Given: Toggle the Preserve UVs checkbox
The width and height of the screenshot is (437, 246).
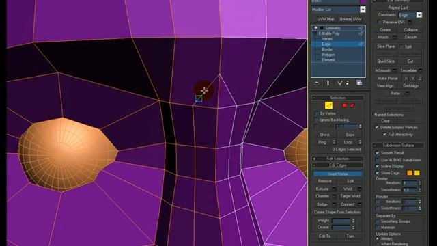Looking at the screenshot, I should coord(379,22).
